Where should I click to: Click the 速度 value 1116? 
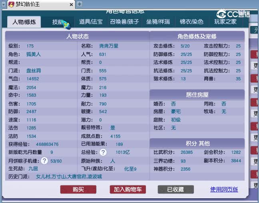coord(31,120)
